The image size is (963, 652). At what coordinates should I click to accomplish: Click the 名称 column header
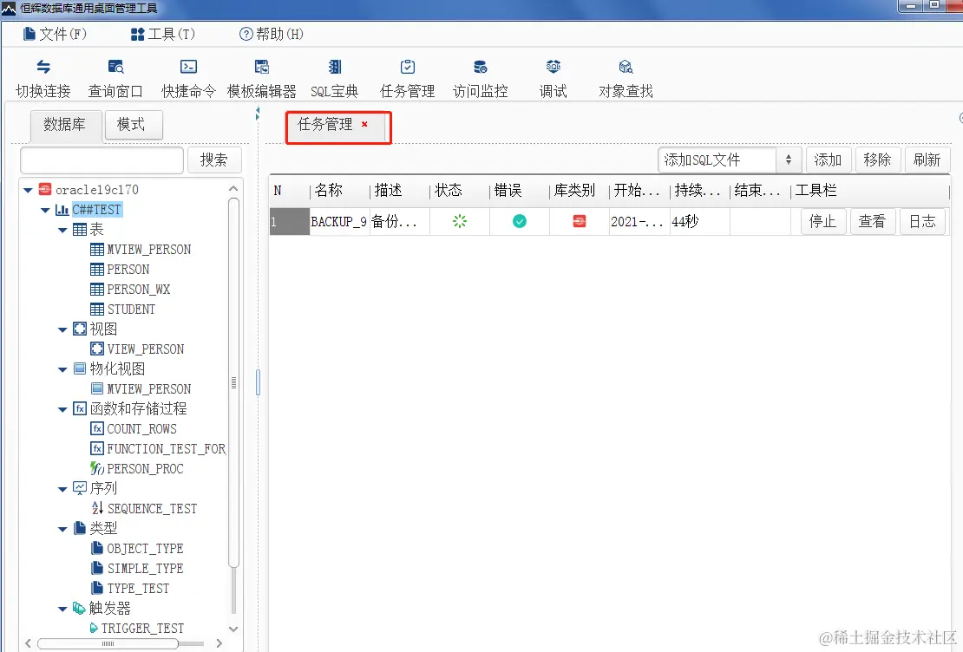point(339,191)
